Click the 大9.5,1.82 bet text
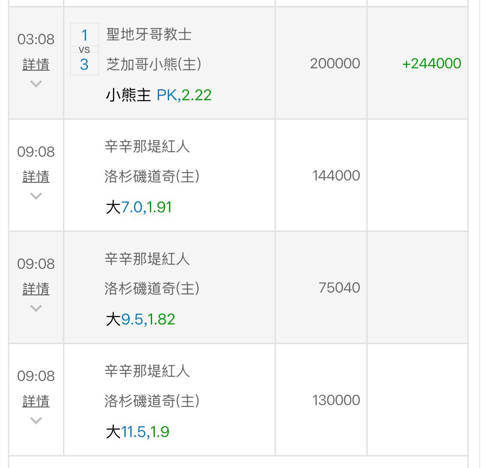The height and width of the screenshot is (468, 486). coord(140,319)
